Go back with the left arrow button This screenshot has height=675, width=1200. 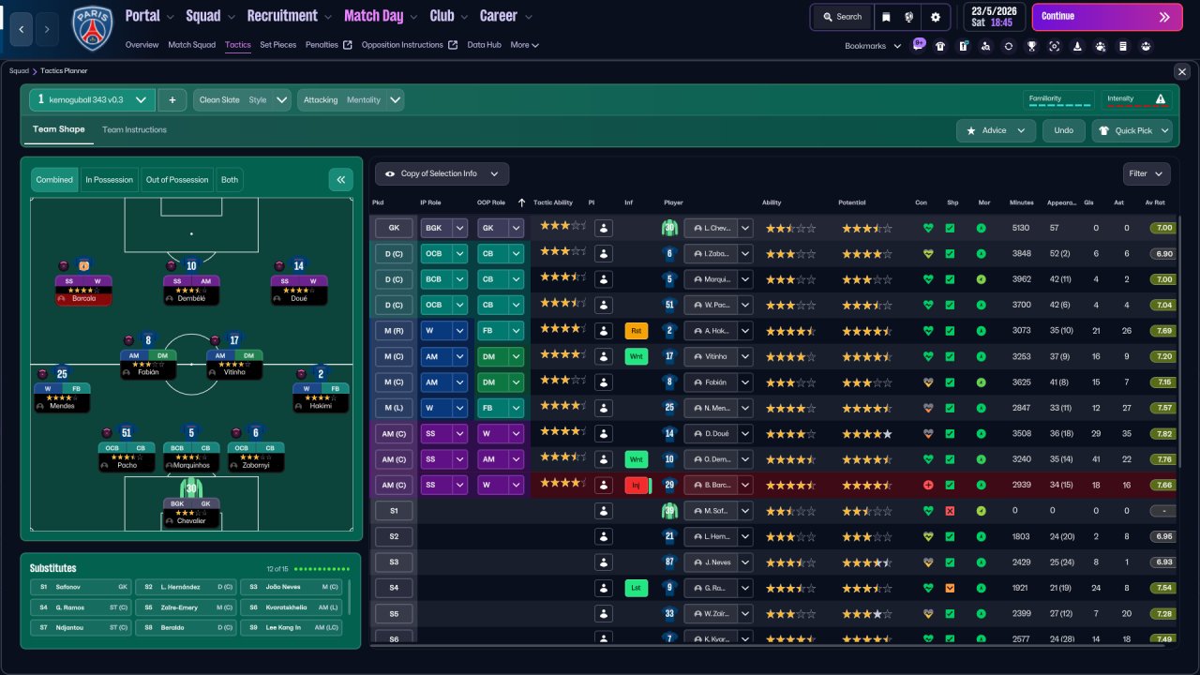[x=21, y=29]
